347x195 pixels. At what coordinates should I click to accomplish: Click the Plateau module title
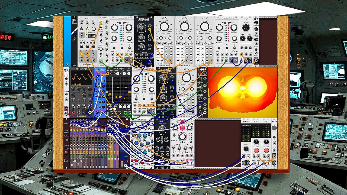coord(142,120)
